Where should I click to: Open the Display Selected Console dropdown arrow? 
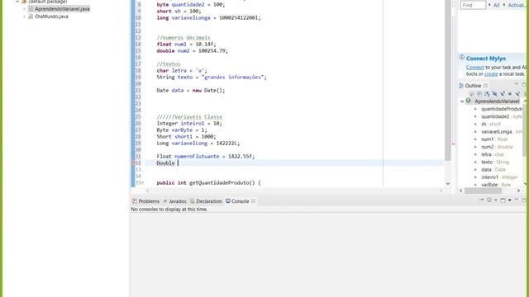click(x=496, y=200)
